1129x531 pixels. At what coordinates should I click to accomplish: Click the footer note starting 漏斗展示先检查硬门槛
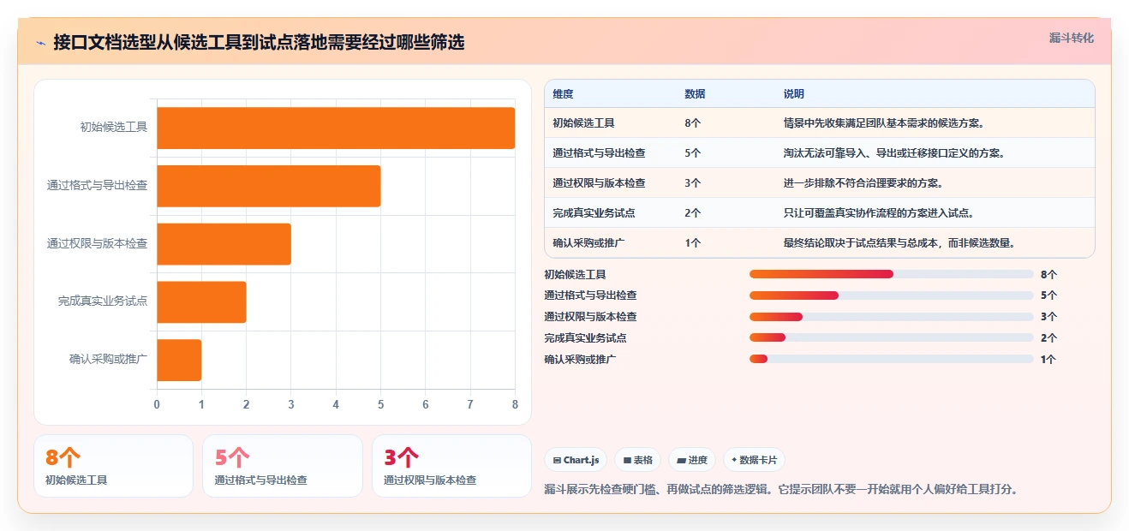781,490
